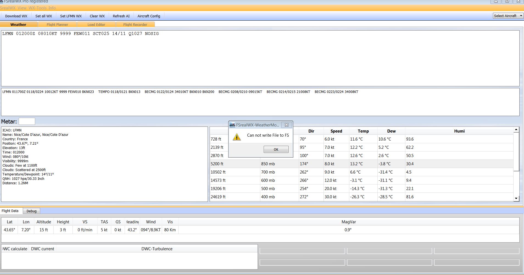Select the 5200 ft row

(x=361, y=164)
